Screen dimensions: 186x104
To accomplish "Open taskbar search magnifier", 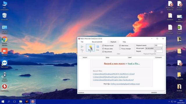I will coord(9,101).
